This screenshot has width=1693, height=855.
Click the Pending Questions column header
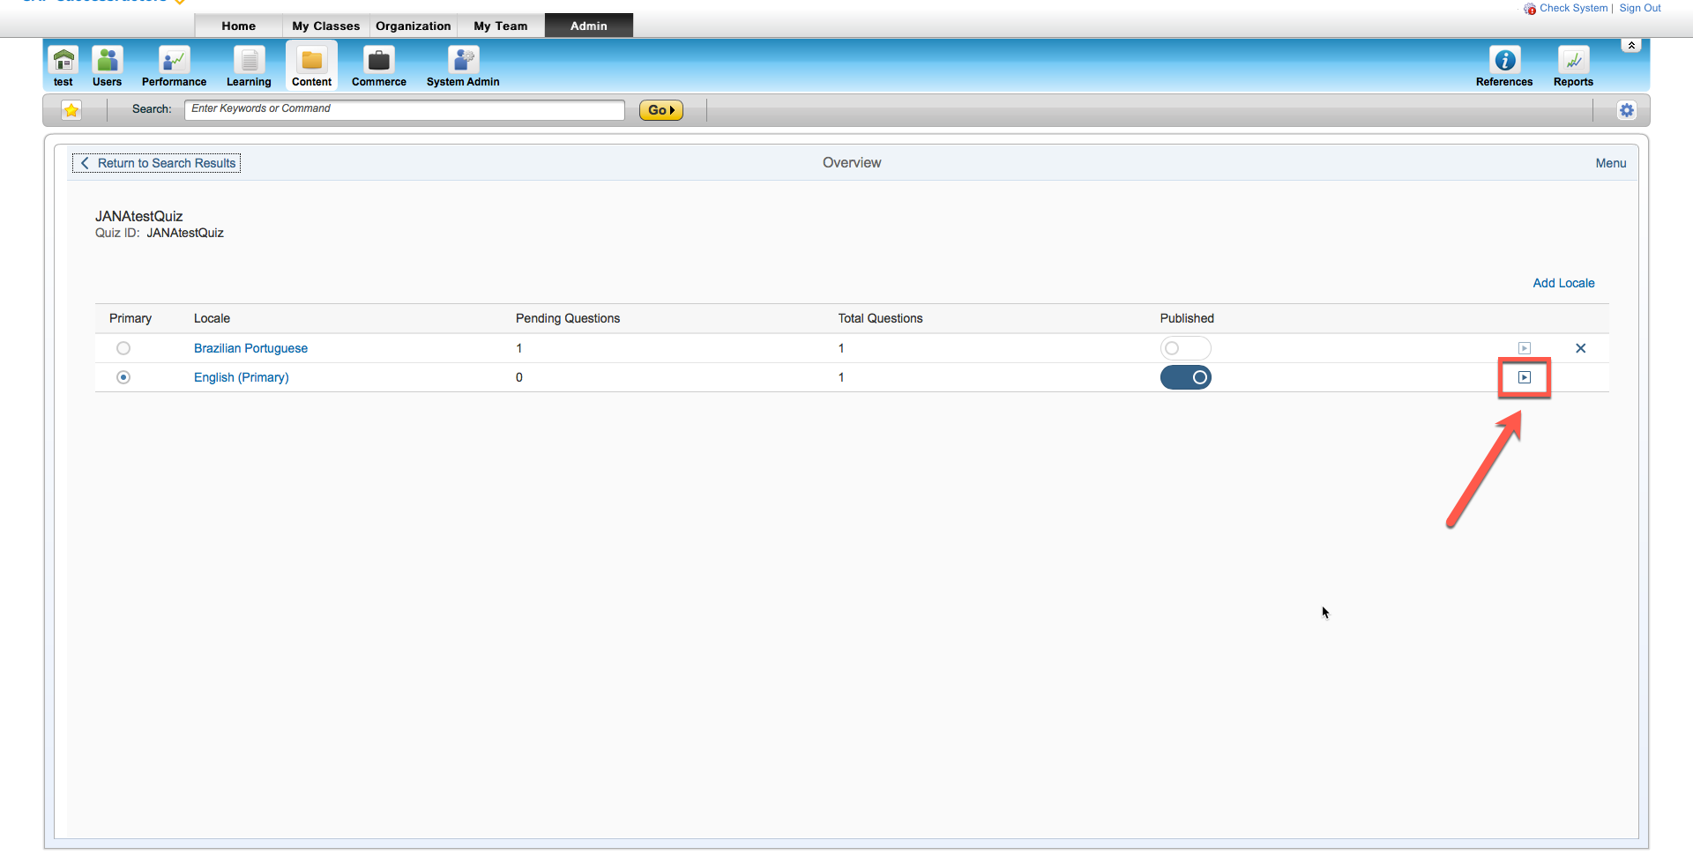(568, 318)
